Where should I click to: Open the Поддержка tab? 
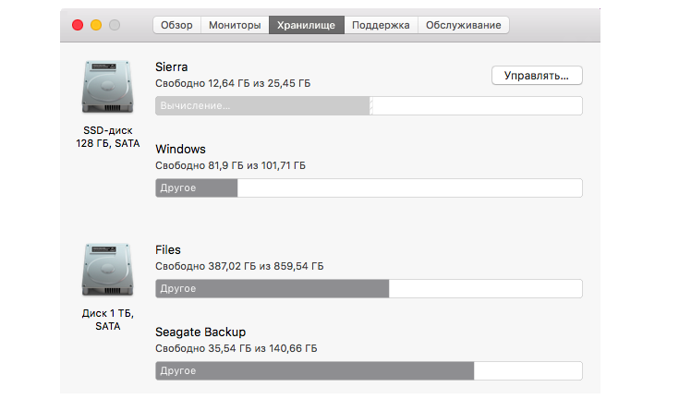coord(381,25)
